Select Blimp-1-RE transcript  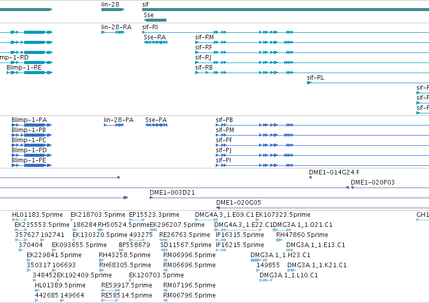click(29, 73)
